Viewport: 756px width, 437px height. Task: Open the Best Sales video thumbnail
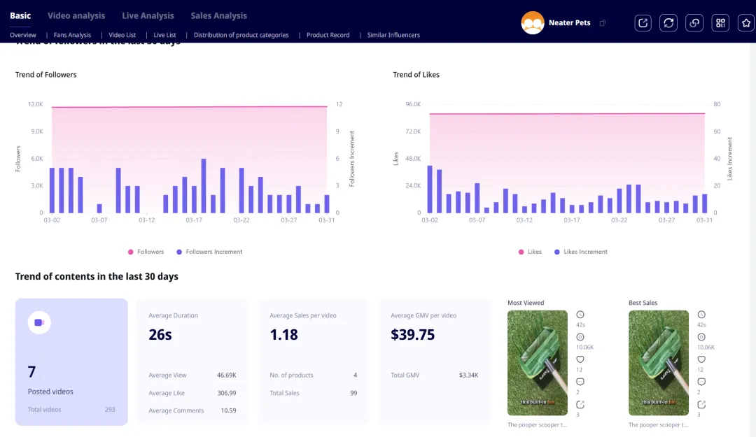pos(658,363)
